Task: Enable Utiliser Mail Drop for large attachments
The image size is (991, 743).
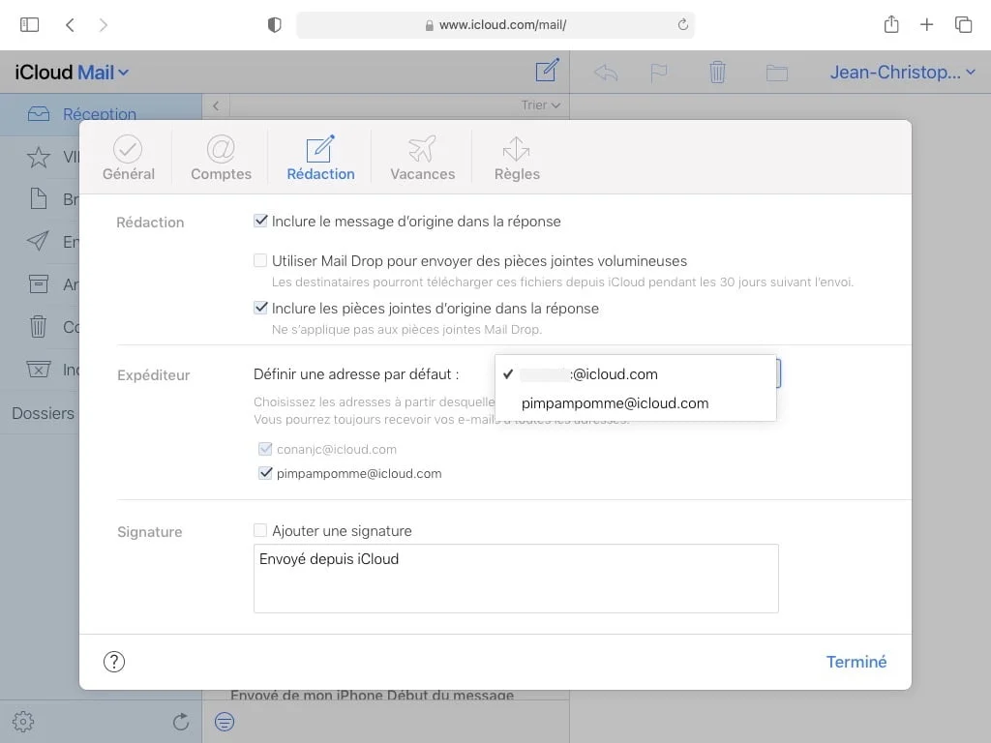Action: click(x=261, y=260)
